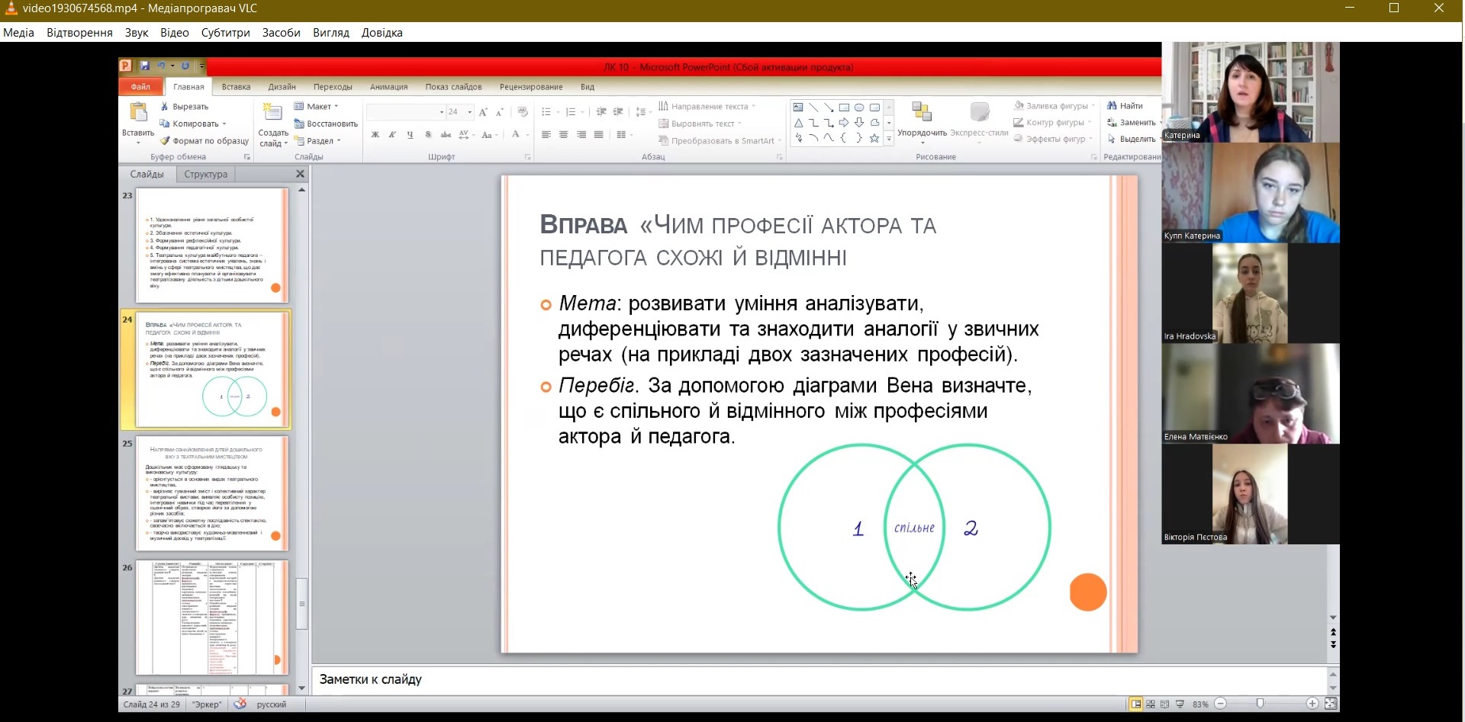Toggle italic (К) formatting
The image size is (1465, 722).
pos(392,135)
